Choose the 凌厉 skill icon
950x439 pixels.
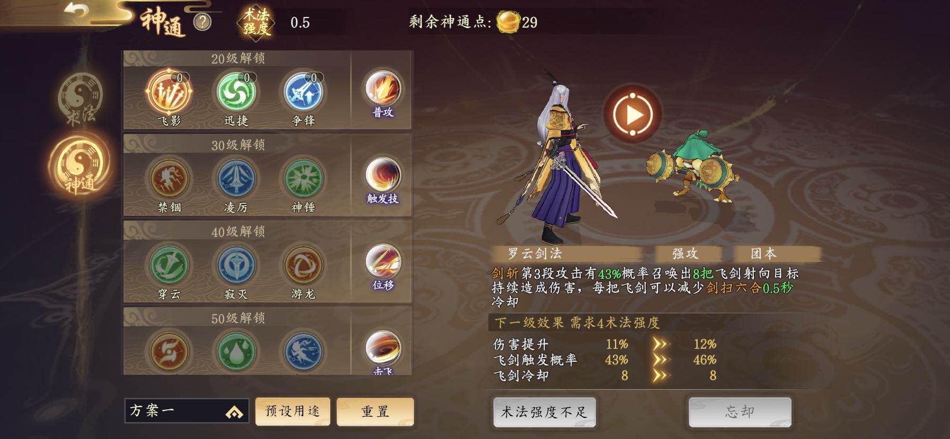(236, 179)
